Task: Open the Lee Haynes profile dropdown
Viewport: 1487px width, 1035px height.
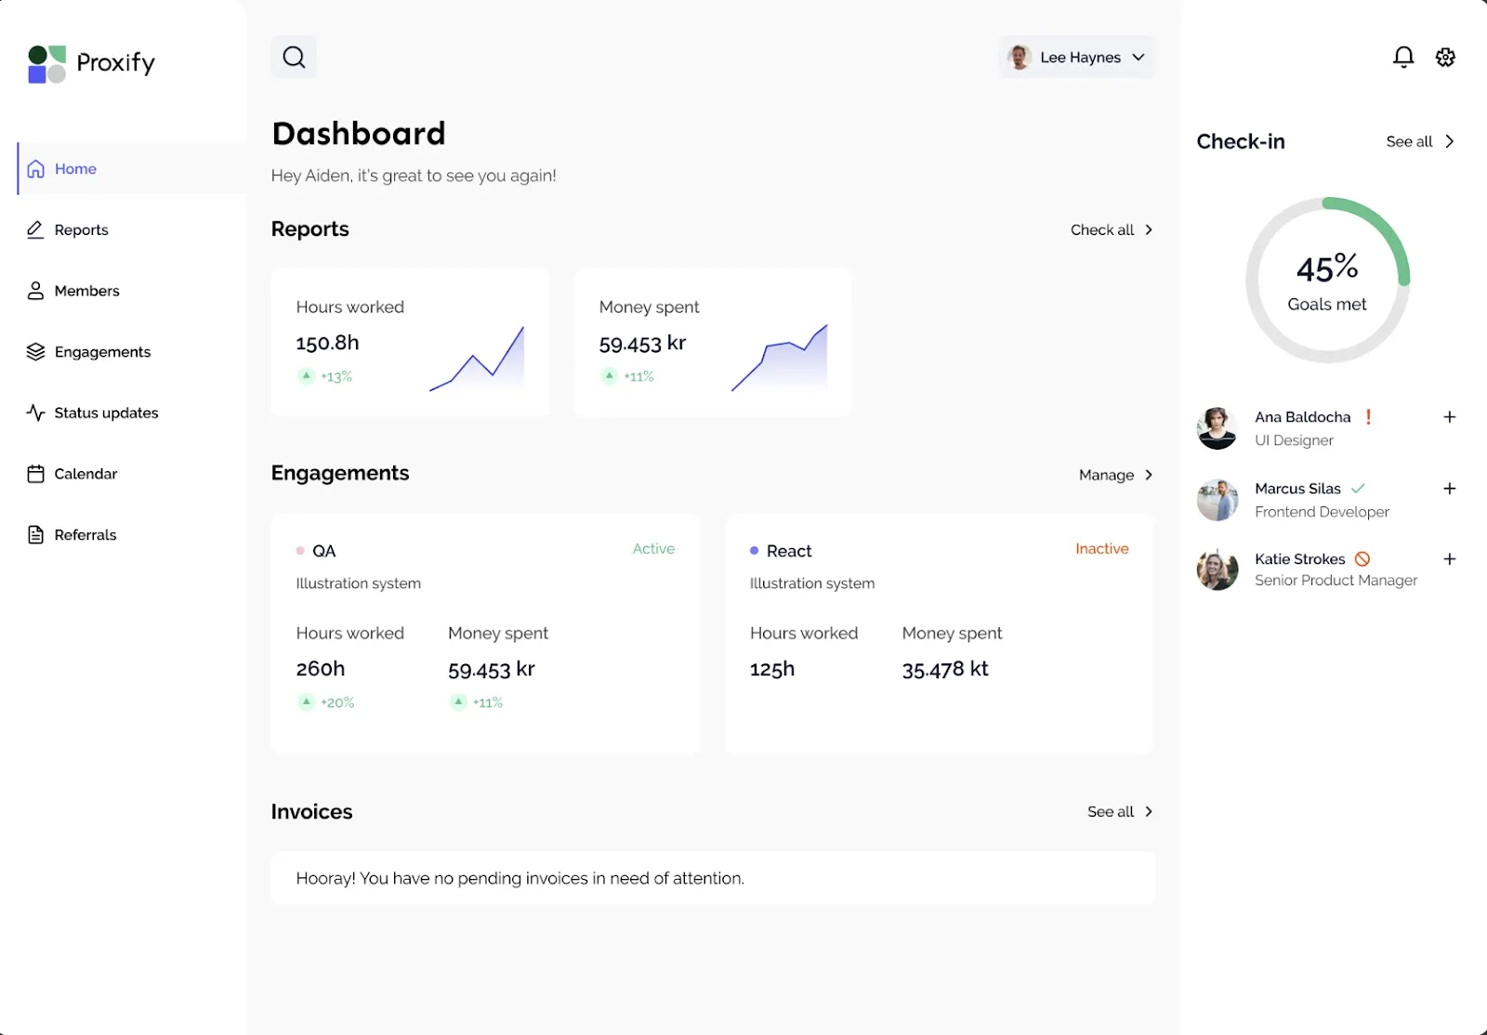Action: tap(1076, 57)
